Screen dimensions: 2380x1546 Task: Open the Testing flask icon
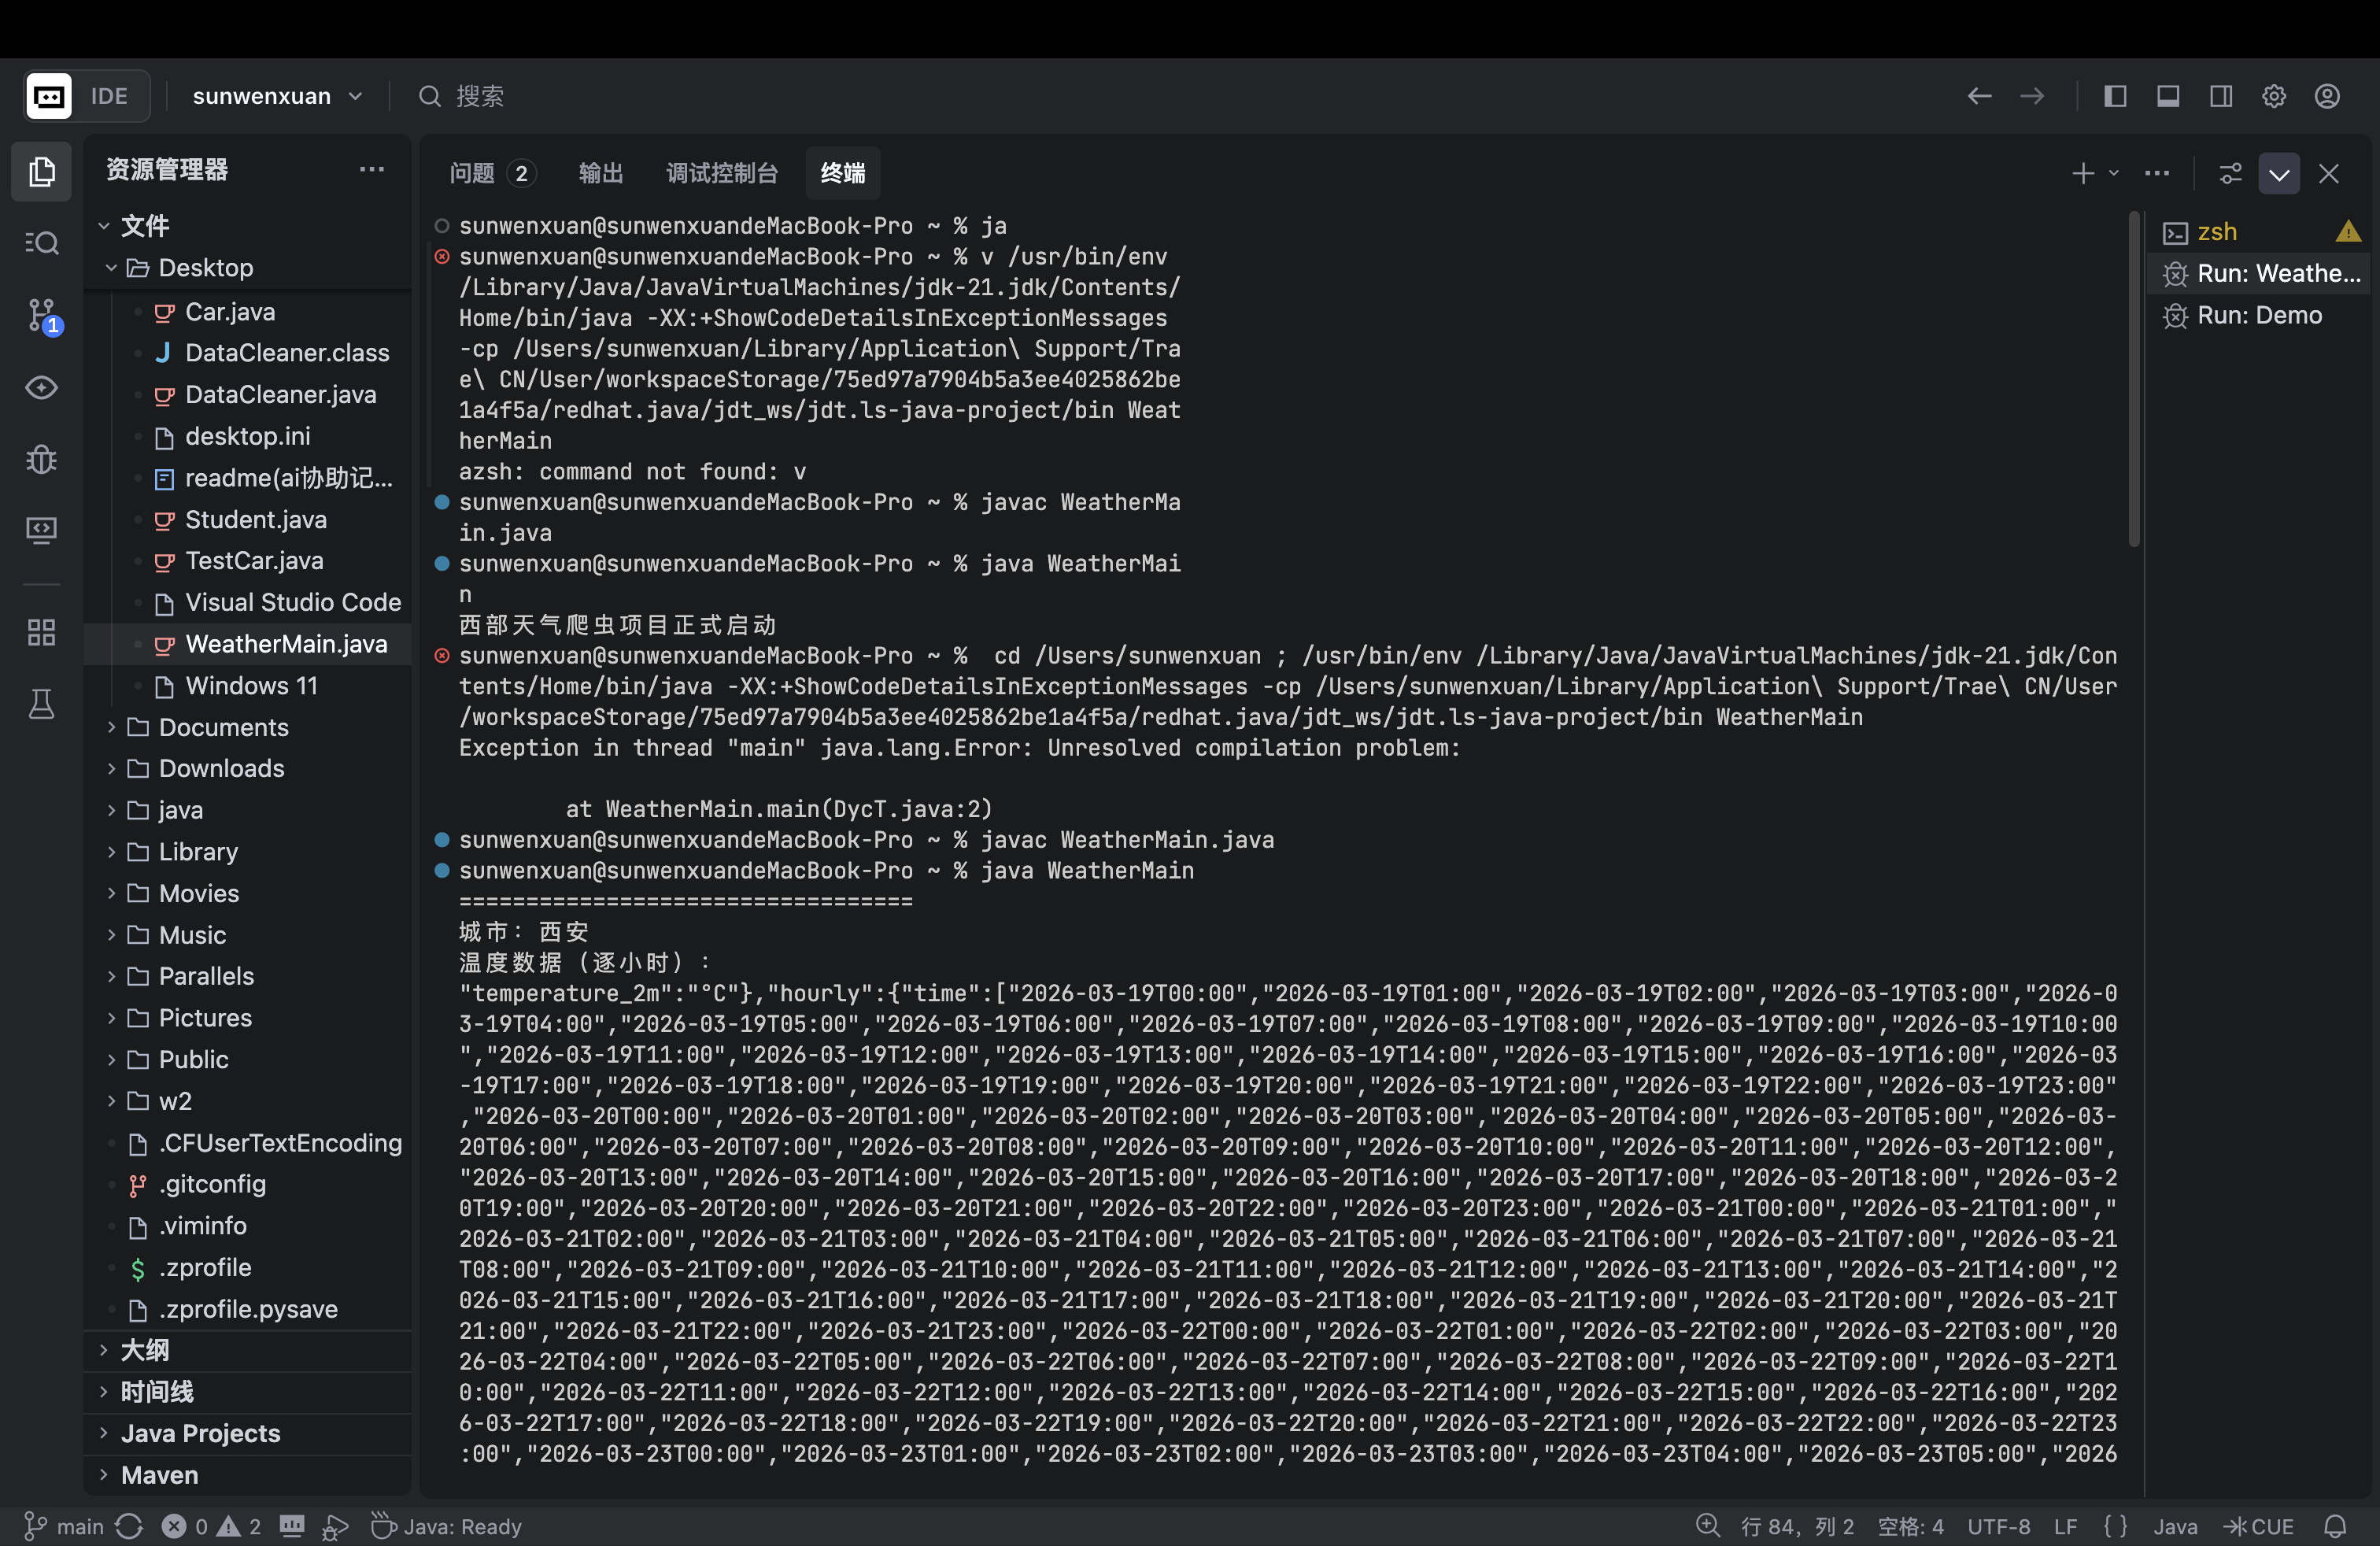pos(42,705)
